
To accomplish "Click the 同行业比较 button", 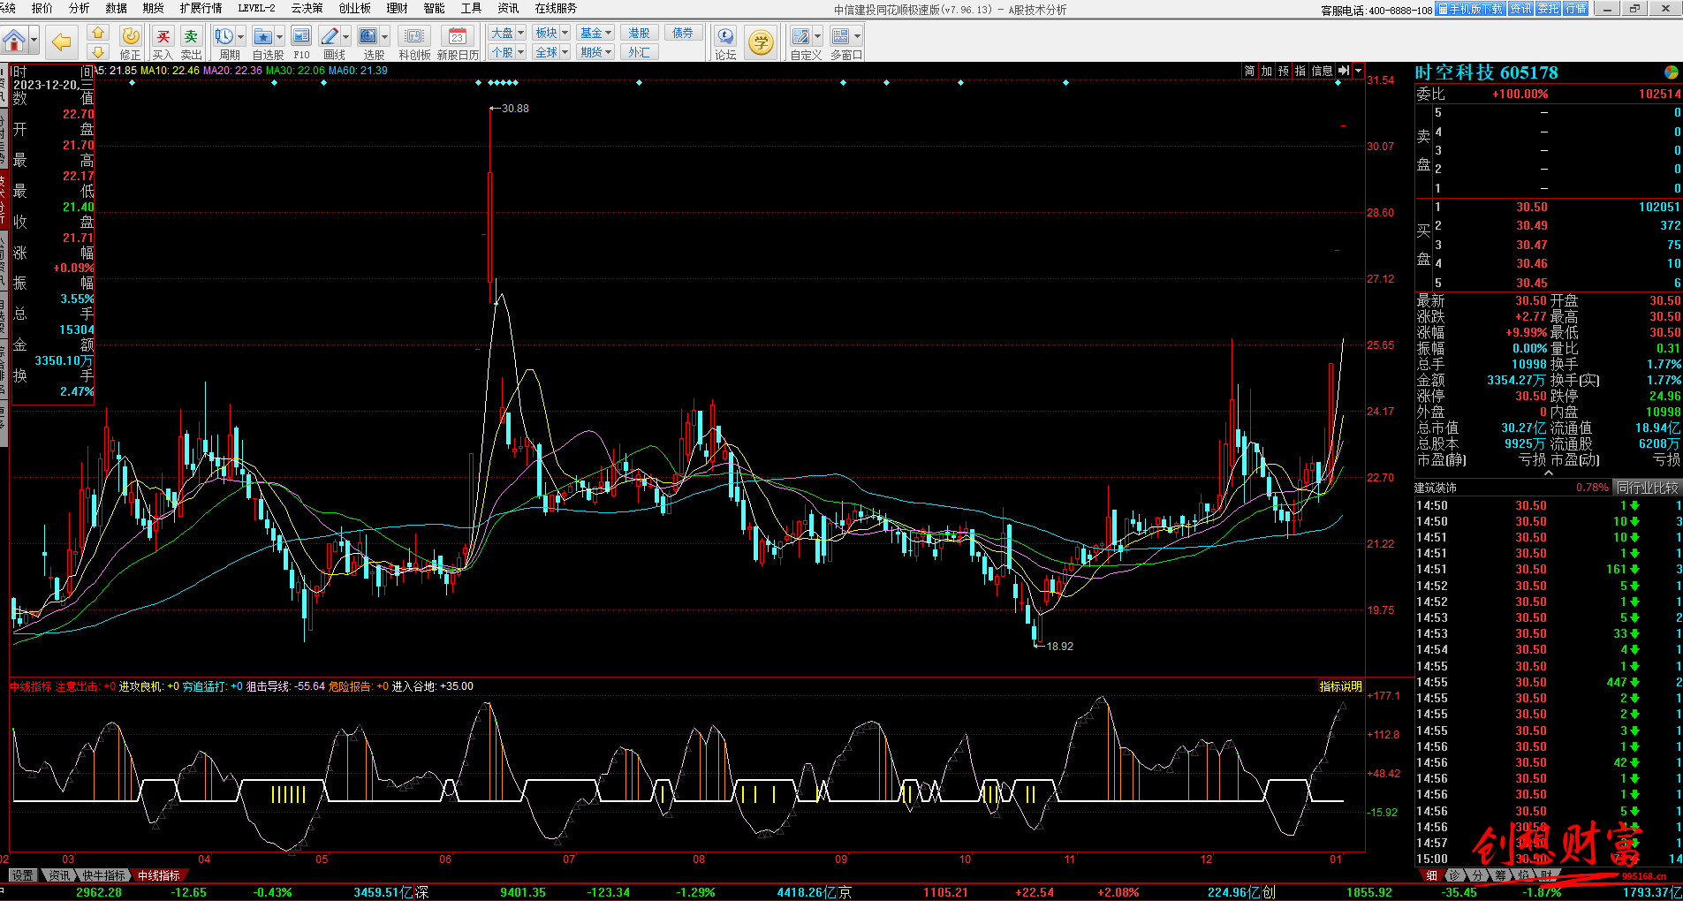I will [1647, 488].
